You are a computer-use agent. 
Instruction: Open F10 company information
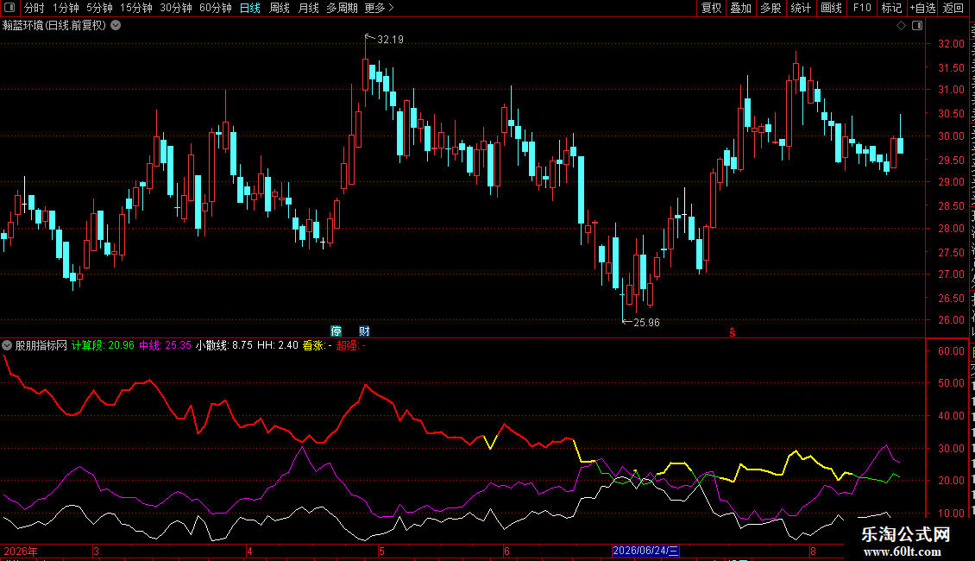[862, 8]
